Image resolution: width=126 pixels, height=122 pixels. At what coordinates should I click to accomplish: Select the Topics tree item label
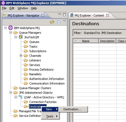click(x=33, y=46)
